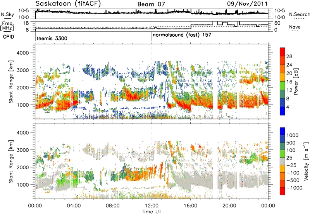Viewport: 310px width, 214px height.
Task: Click the "Freq. [MHz]" axis label
Action: 7,26
